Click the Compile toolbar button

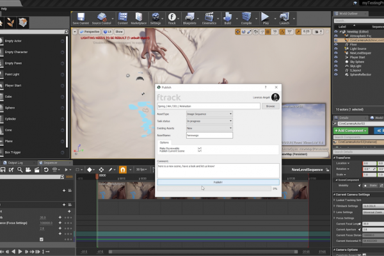(246, 19)
